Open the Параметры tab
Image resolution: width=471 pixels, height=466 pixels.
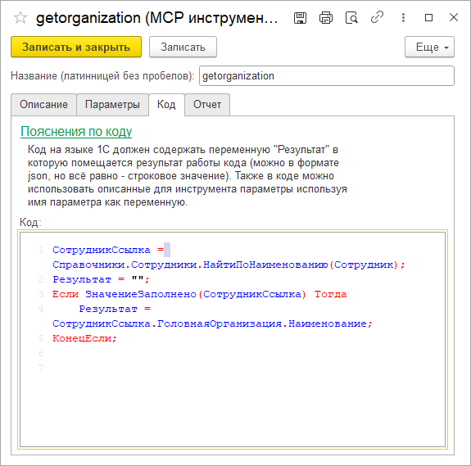point(113,105)
